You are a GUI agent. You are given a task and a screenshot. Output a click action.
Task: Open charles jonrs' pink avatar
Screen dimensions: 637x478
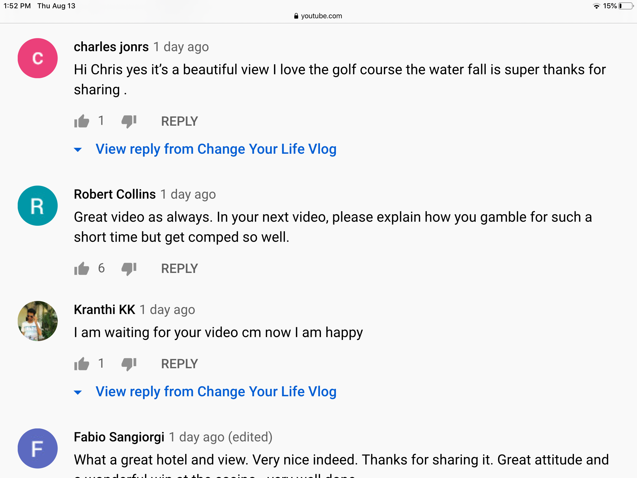coord(37,58)
